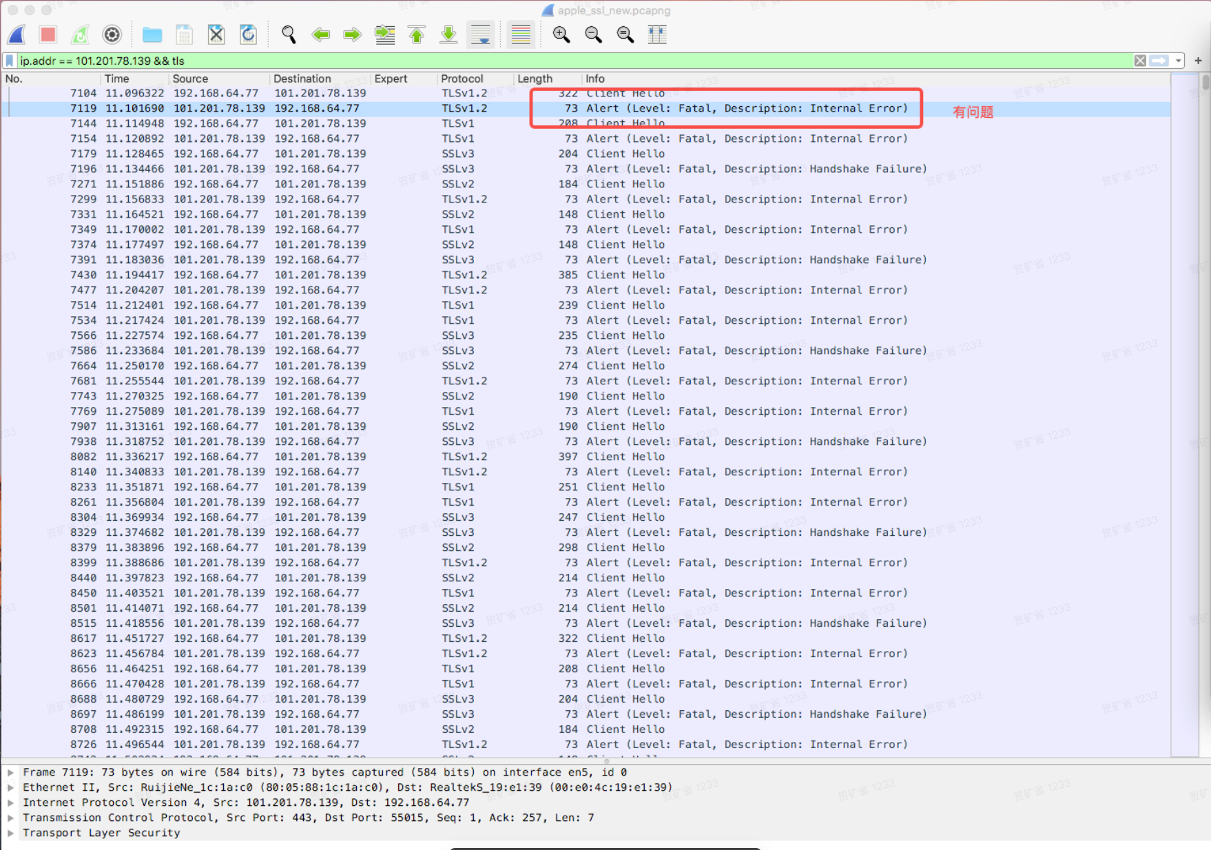Viewport: 1211px width, 850px height.
Task: Expand Transmission Control Protocol section
Action: click(x=10, y=818)
